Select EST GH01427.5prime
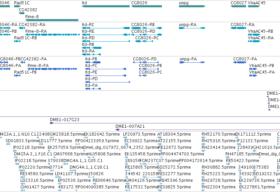 23,191
